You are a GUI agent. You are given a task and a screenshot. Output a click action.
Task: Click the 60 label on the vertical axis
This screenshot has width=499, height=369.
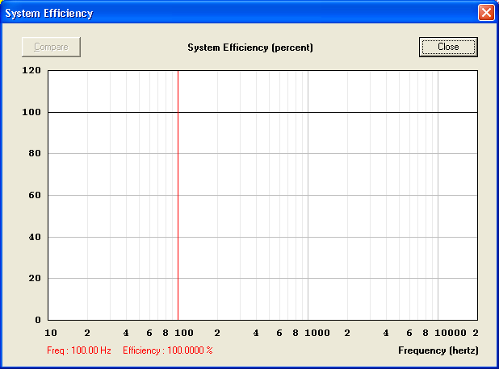[x=35, y=195]
